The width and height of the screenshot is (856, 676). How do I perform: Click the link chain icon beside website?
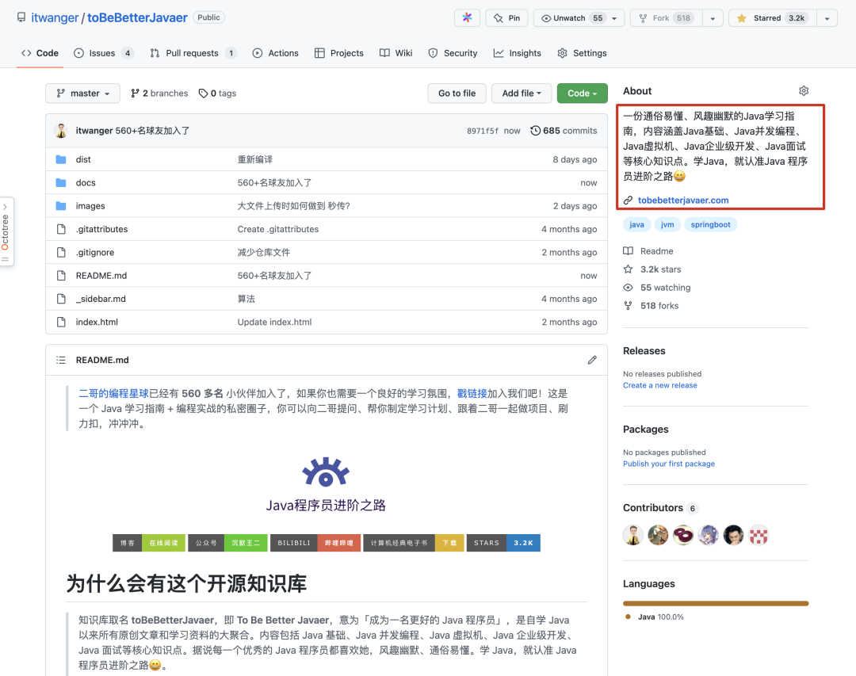(x=629, y=201)
